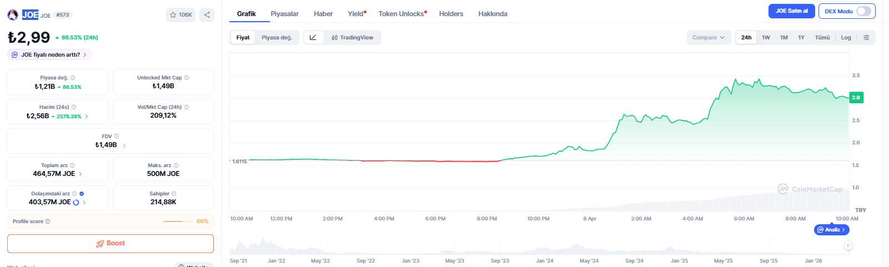Click info icon next to Profile score

48,221
